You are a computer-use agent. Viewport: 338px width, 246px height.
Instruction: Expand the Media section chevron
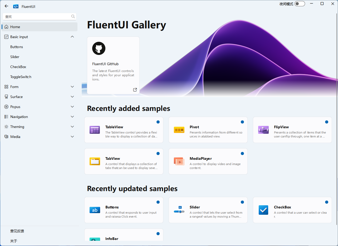coord(72,137)
